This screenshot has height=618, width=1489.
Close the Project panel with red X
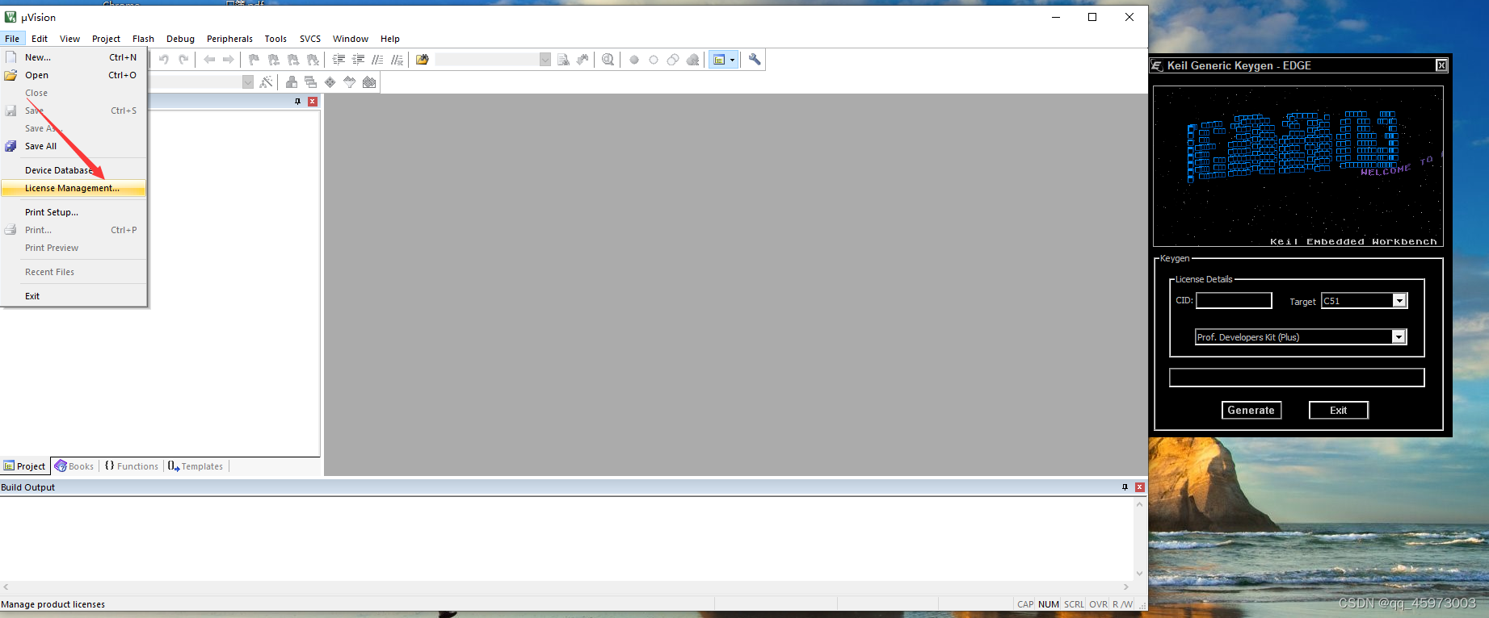coord(313,102)
